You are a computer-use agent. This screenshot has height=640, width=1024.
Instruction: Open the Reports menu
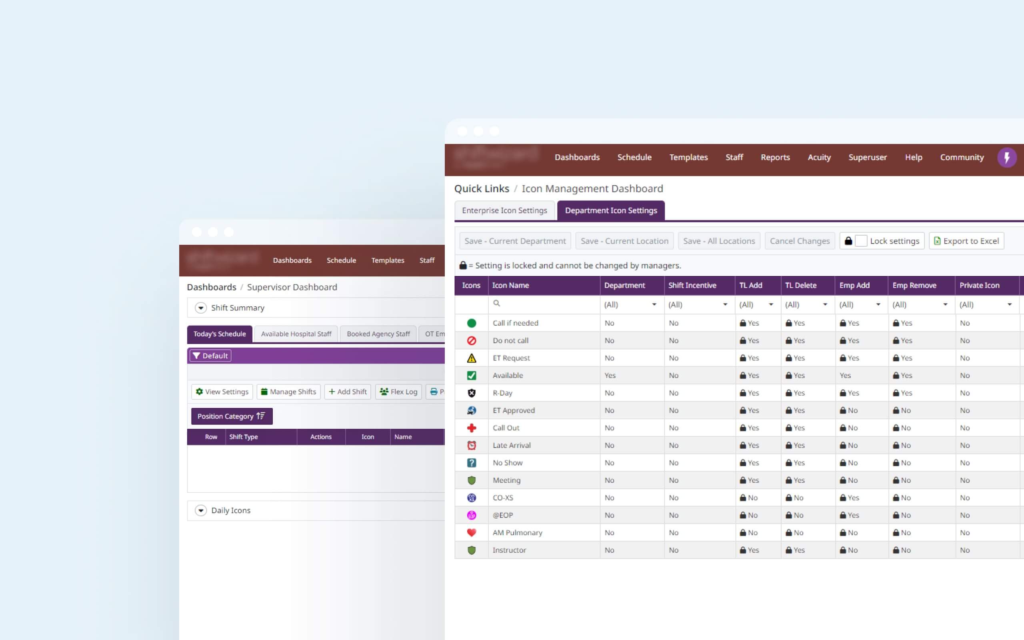click(x=775, y=157)
